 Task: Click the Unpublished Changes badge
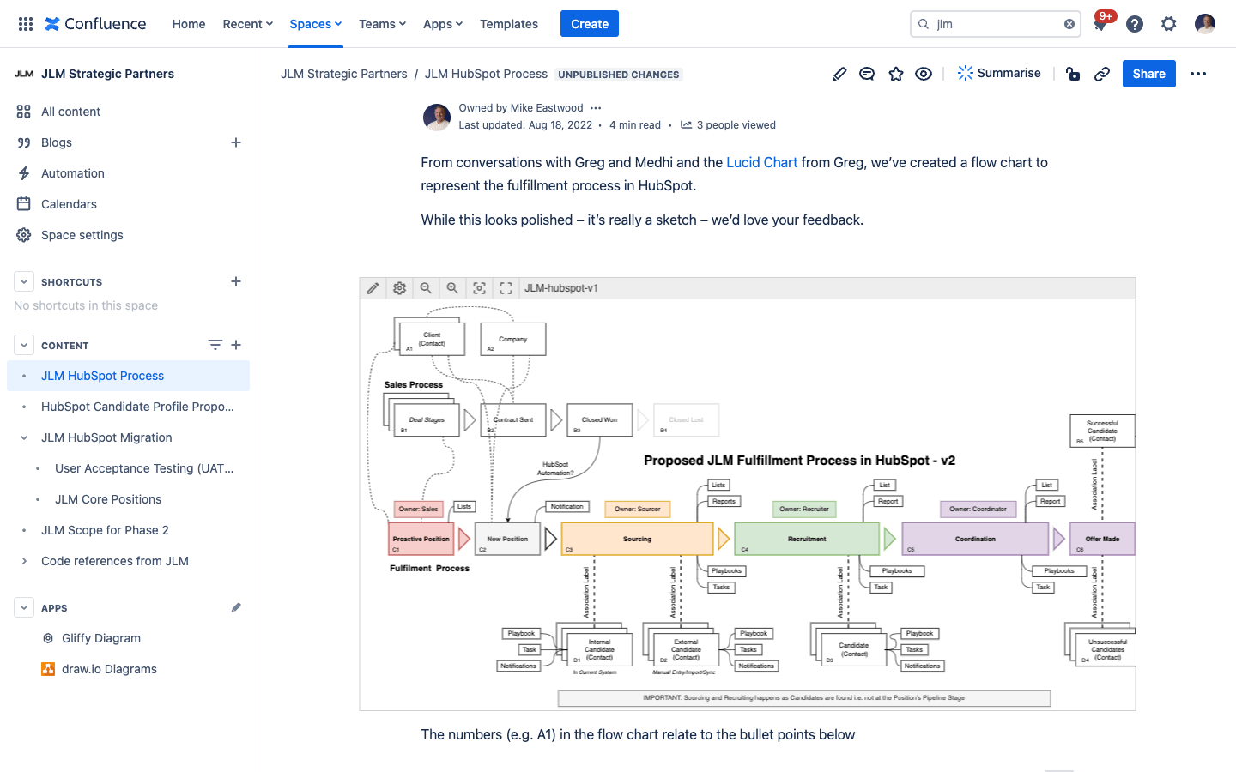tap(619, 75)
